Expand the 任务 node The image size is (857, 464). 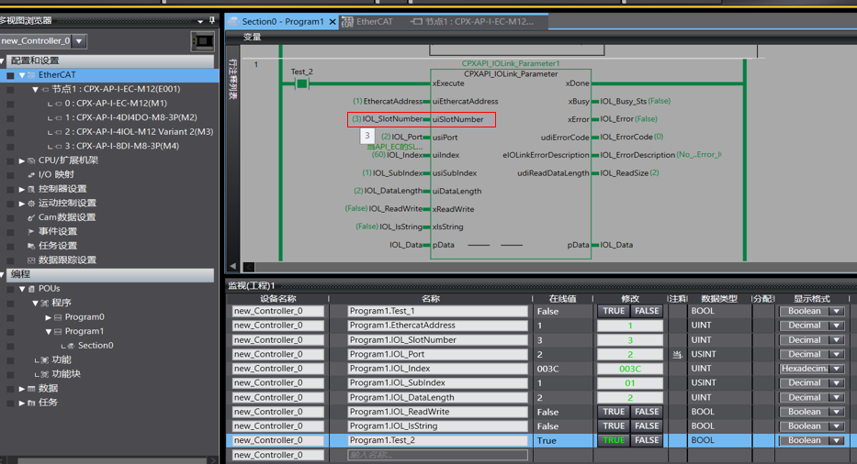pyautogui.click(x=22, y=403)
